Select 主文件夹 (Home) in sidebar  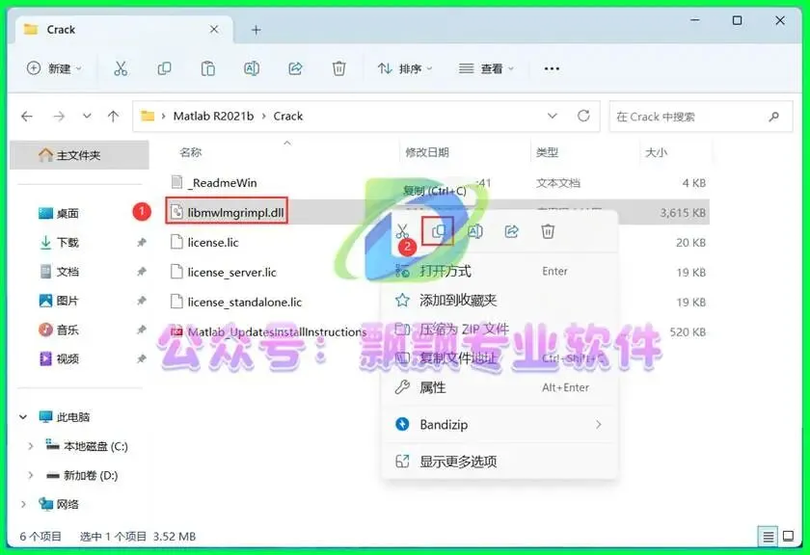coord(79,155)
